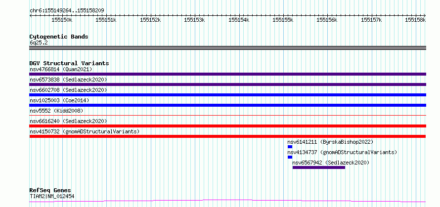Open the DGV Structural Variants track heading
This screenshot has height=207, width=440.
(69, 63)
